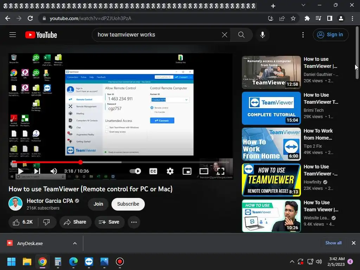Submit search with magnifier button
The height and width of the screenshot is (270, 360).
241,35
